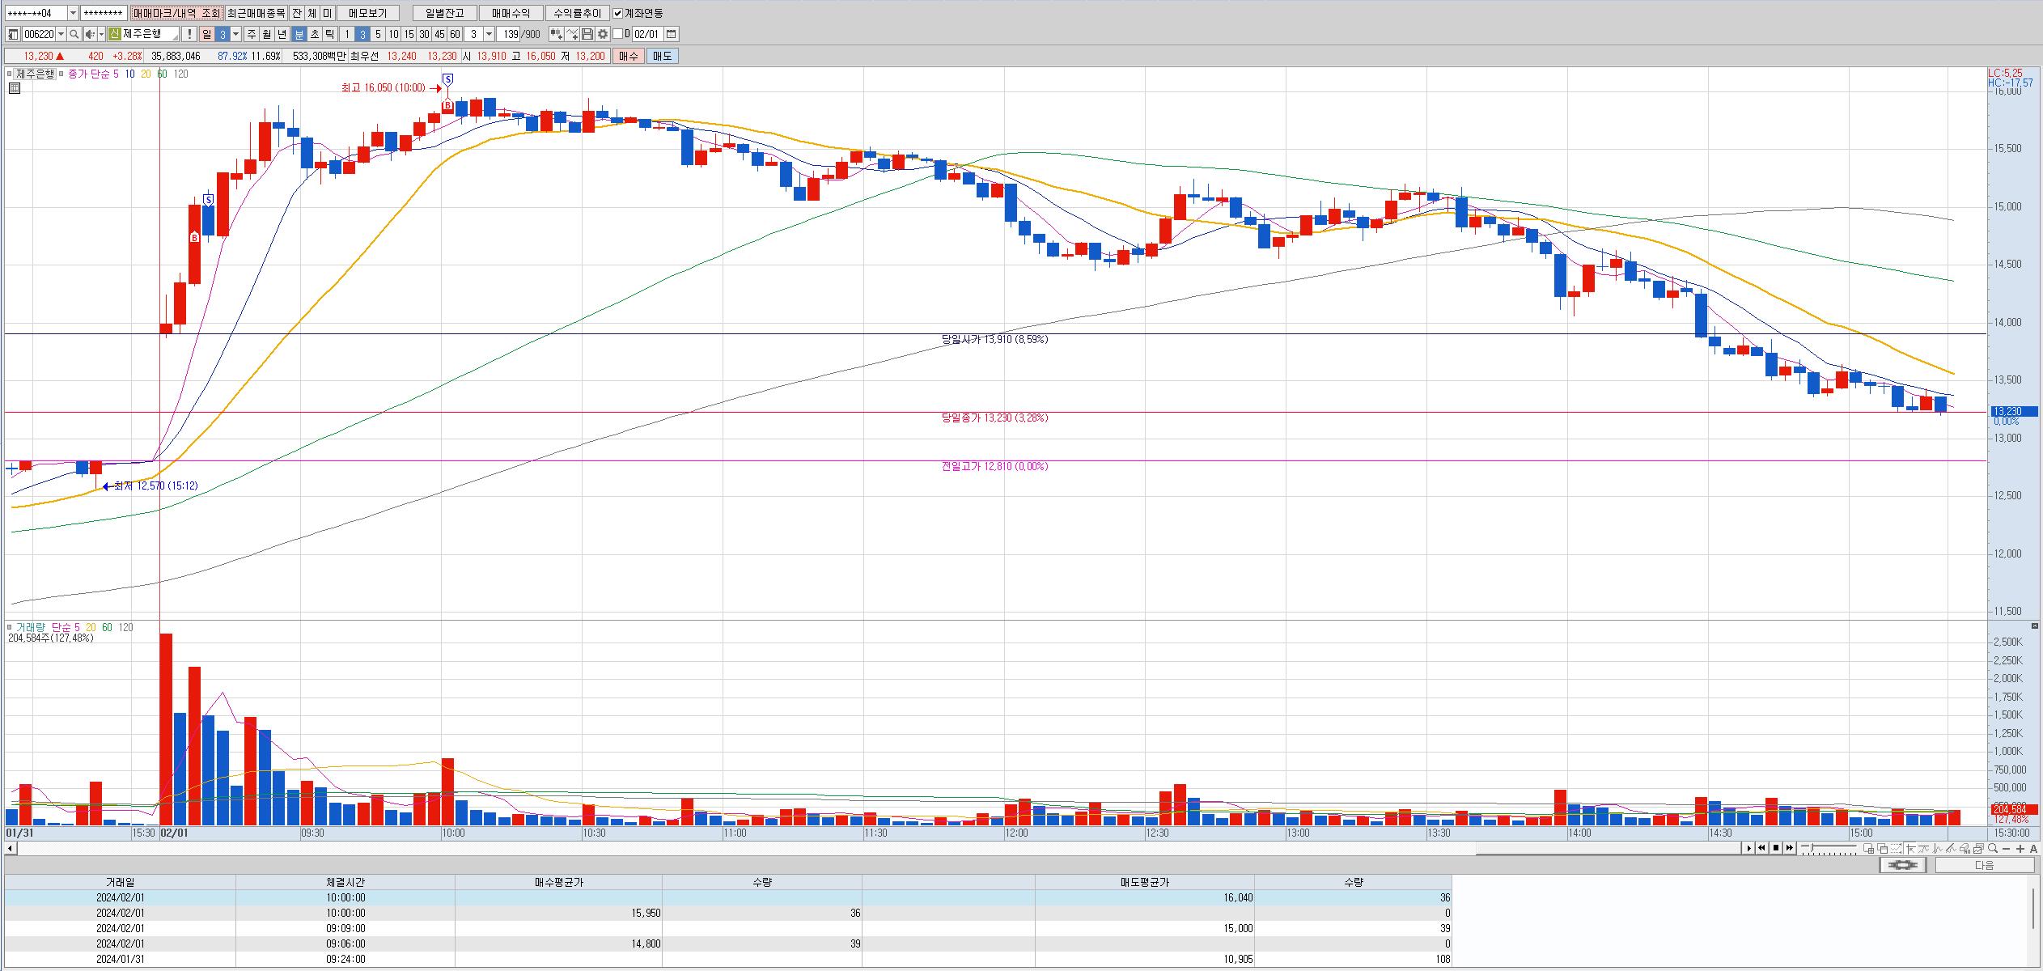The width and height of the screenshot is (2043, 971).
Task: Click the stock search magnifier icon
Action: (x=74, y=34)
